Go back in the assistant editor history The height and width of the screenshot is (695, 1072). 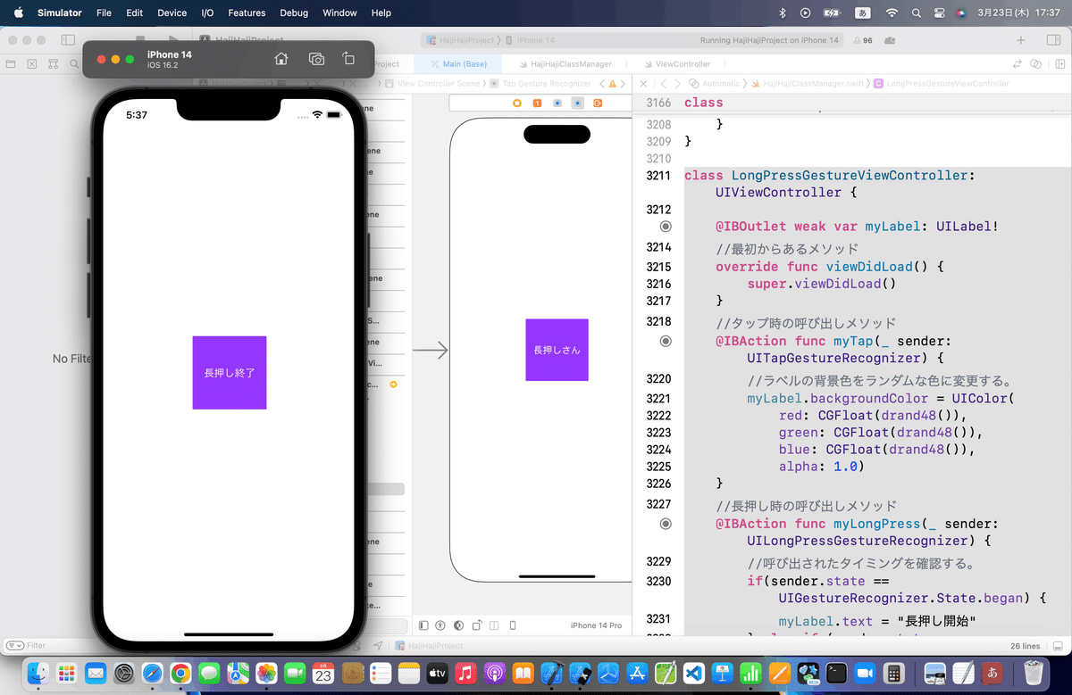[664, 84]
